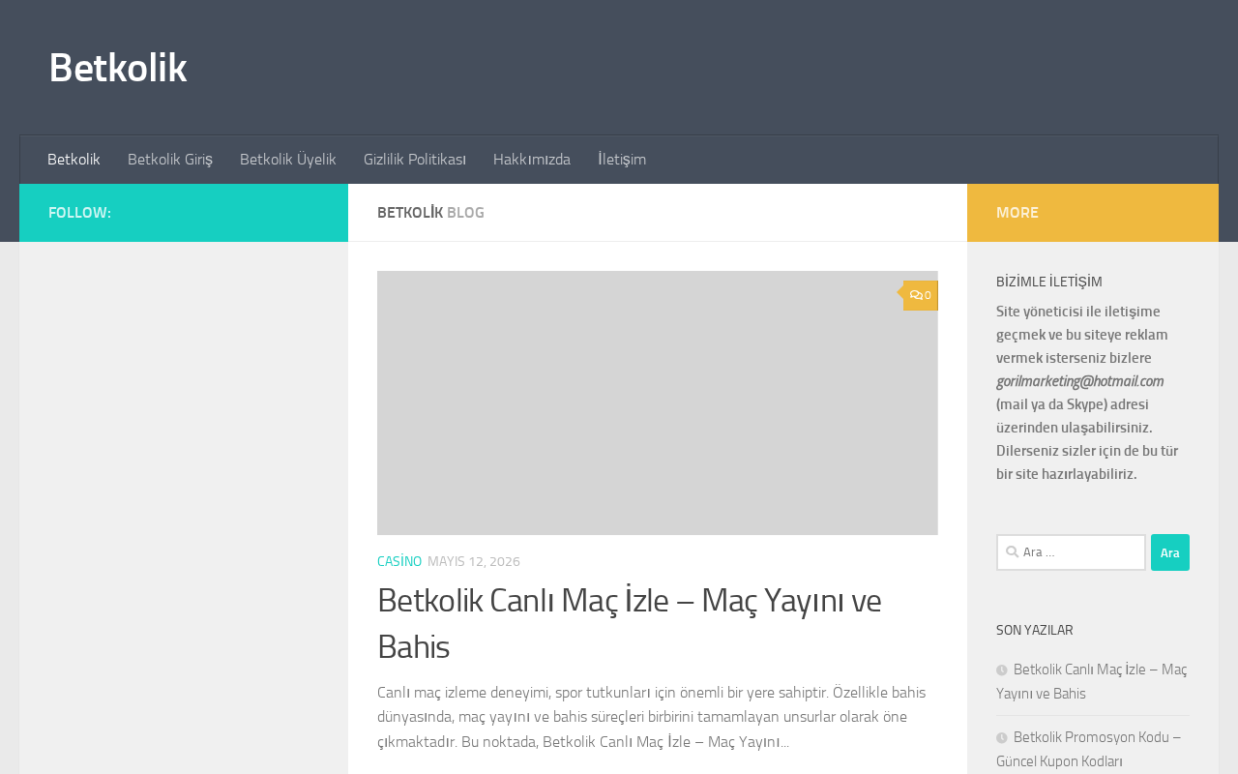Navigate to Hakkımızda page
Viewport: 1238px width, 774px height.
pos(532,160)
